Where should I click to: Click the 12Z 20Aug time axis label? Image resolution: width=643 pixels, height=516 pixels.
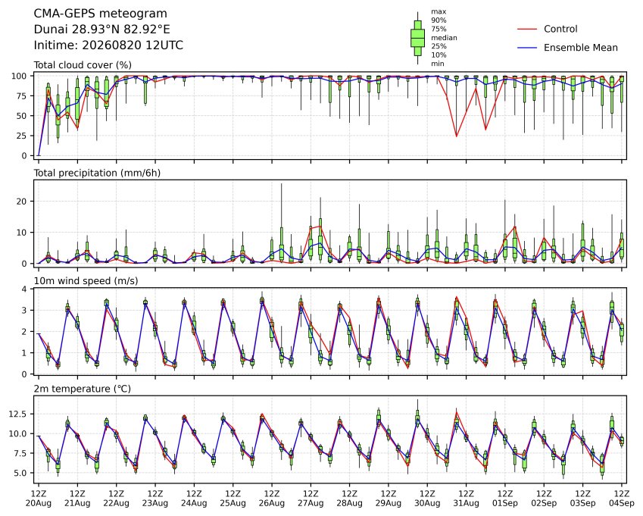coord(39,498)
